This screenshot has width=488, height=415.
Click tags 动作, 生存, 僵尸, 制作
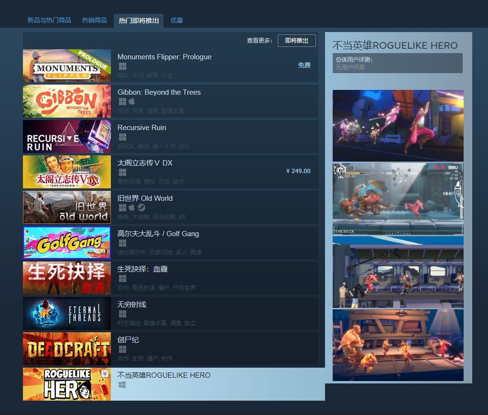tap(145, 358)
